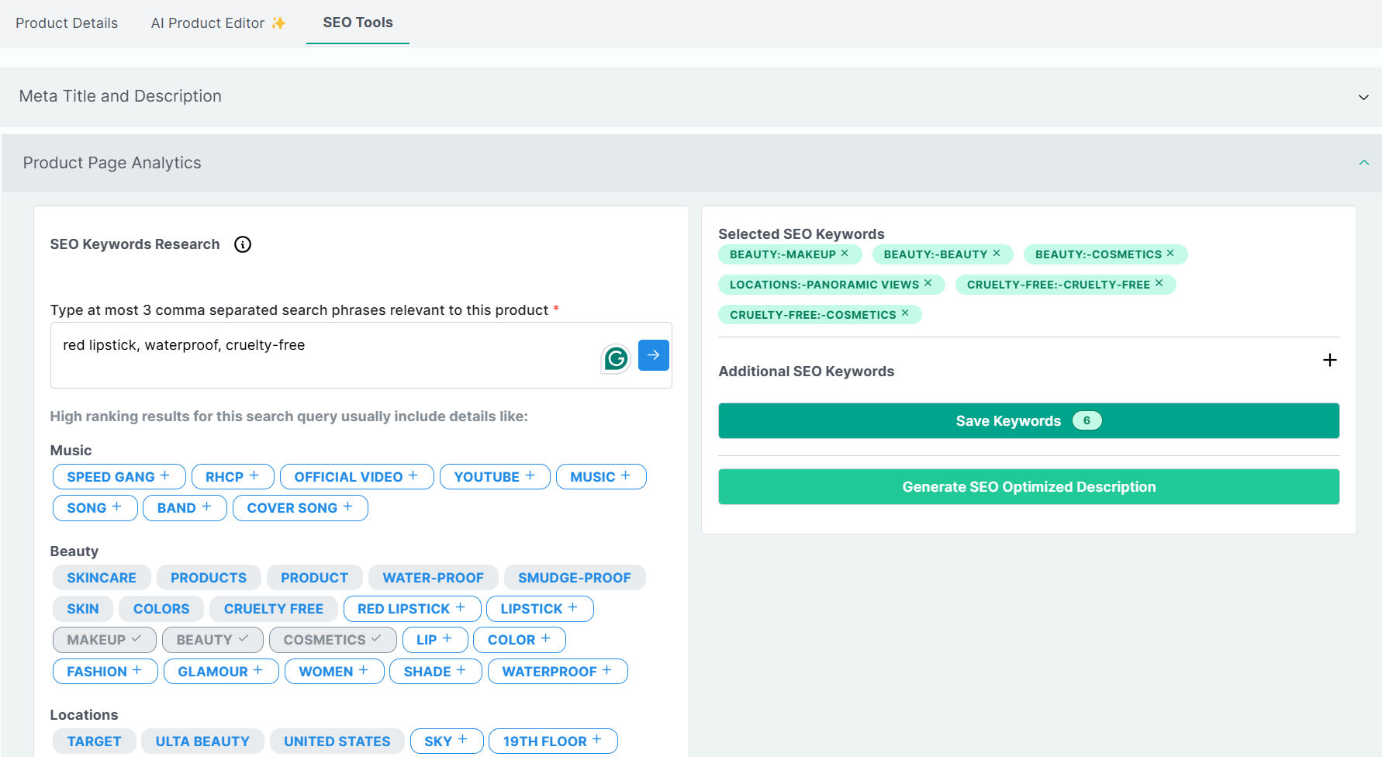Click the TARGET location chip
This screenshot has height=757, width=1382.
pyautogui.click(x=94, y=741)
